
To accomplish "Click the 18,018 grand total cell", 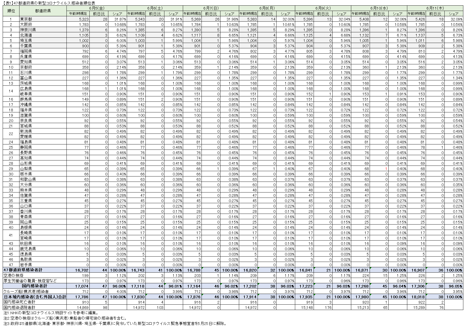I will pyautogui.click(x=416, y=297).
